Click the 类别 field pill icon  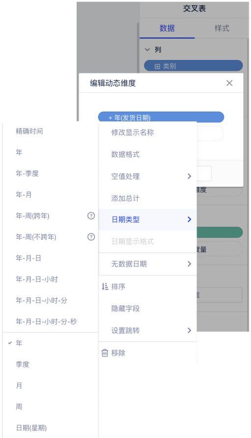point(158,66)
